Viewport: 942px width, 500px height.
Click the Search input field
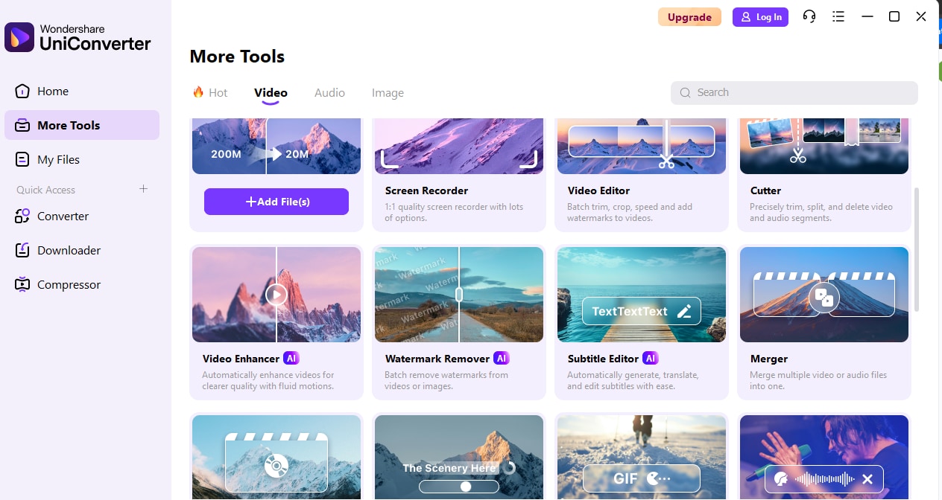[x=794, y=92]
